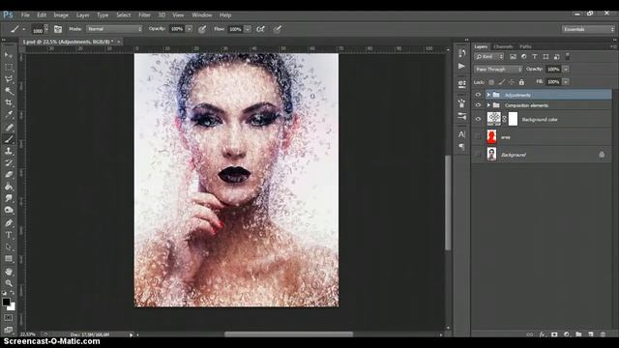Add a layer style with fx icon
The width and height of the screenshot is (619, 348).
click(x=542, y=334)
